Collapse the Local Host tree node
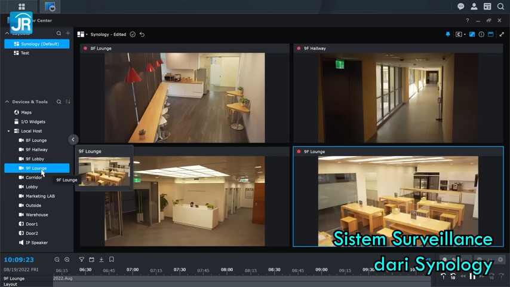Viewport: 510px width, 287px height. pos(9,131)
